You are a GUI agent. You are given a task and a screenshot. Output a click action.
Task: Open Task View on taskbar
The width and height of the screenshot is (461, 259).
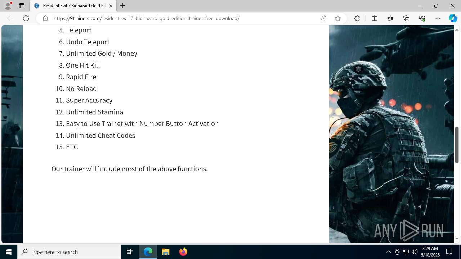tap(130, 252)
